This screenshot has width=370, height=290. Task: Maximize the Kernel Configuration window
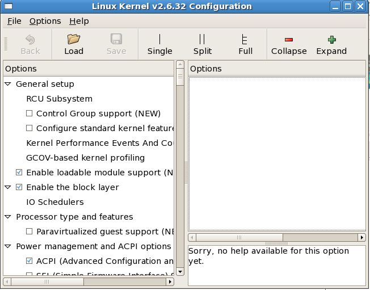click(348, 6)
